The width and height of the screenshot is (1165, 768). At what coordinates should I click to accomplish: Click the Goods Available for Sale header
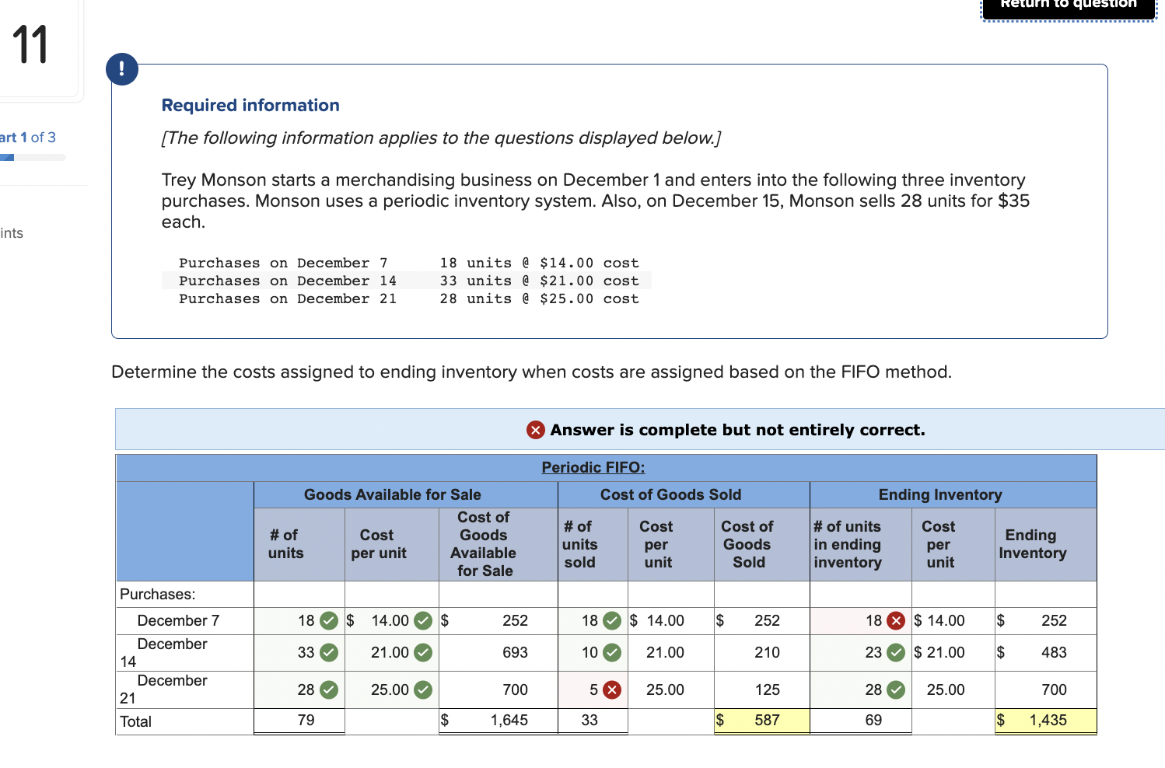pos(393,494)
